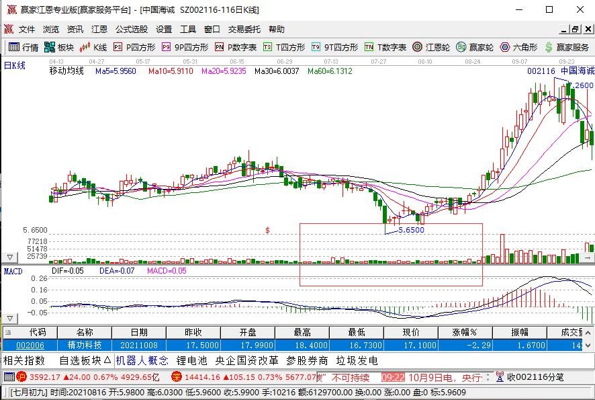Image resolution: width=595 pixels, height=400 pixels.
Task: Click the MACD panel label
Action: pyautogui.click(x=13, y=271)
